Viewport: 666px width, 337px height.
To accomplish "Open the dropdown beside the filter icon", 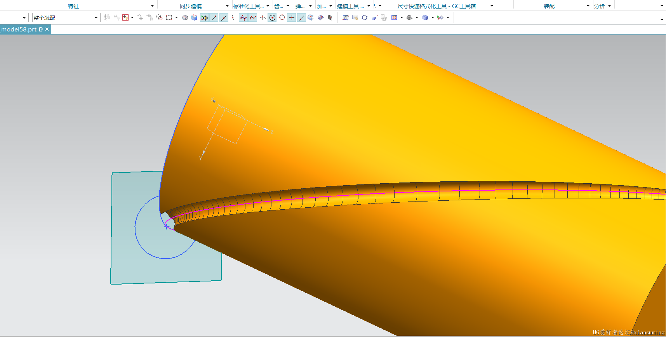I will pos(132,17).
